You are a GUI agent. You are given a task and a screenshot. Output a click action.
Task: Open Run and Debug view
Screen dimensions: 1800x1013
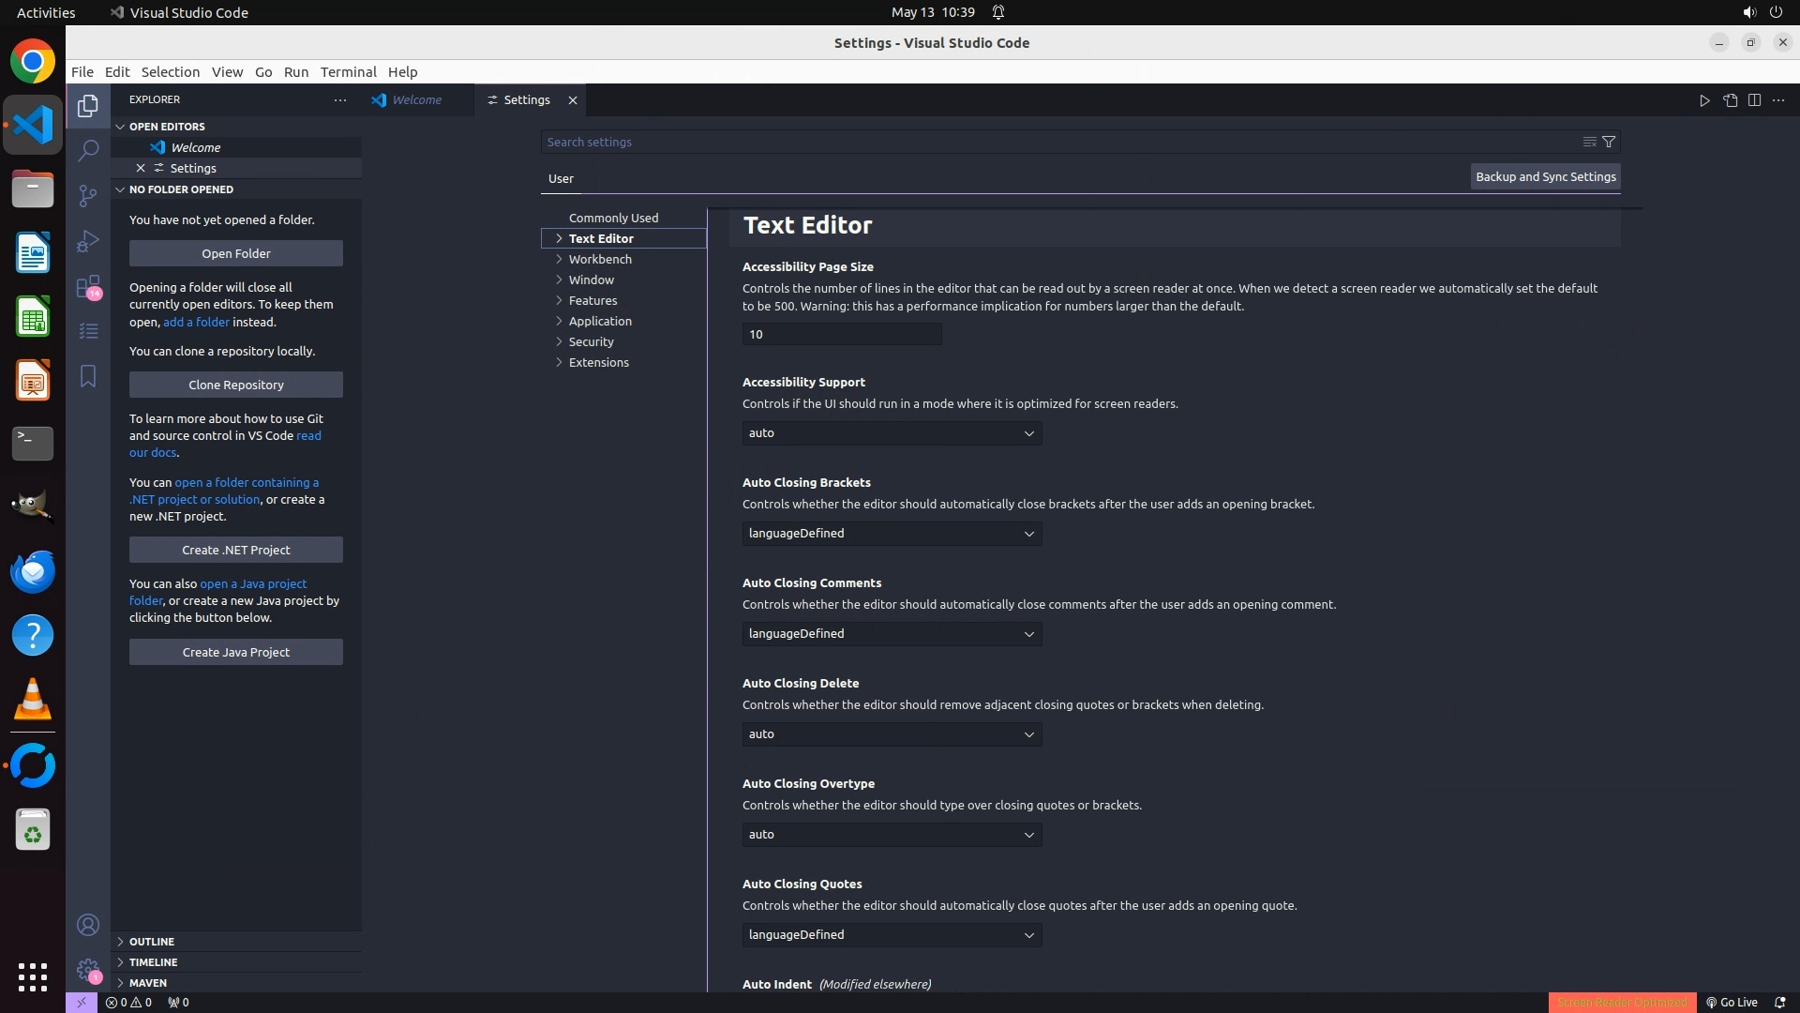point(88,241)
